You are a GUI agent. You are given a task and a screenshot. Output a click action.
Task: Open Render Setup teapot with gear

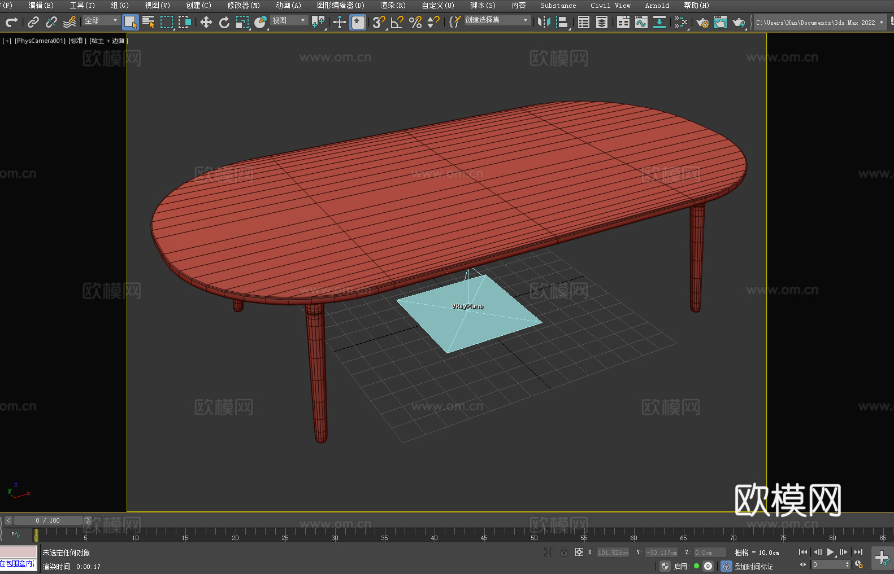tap(702, 22)
